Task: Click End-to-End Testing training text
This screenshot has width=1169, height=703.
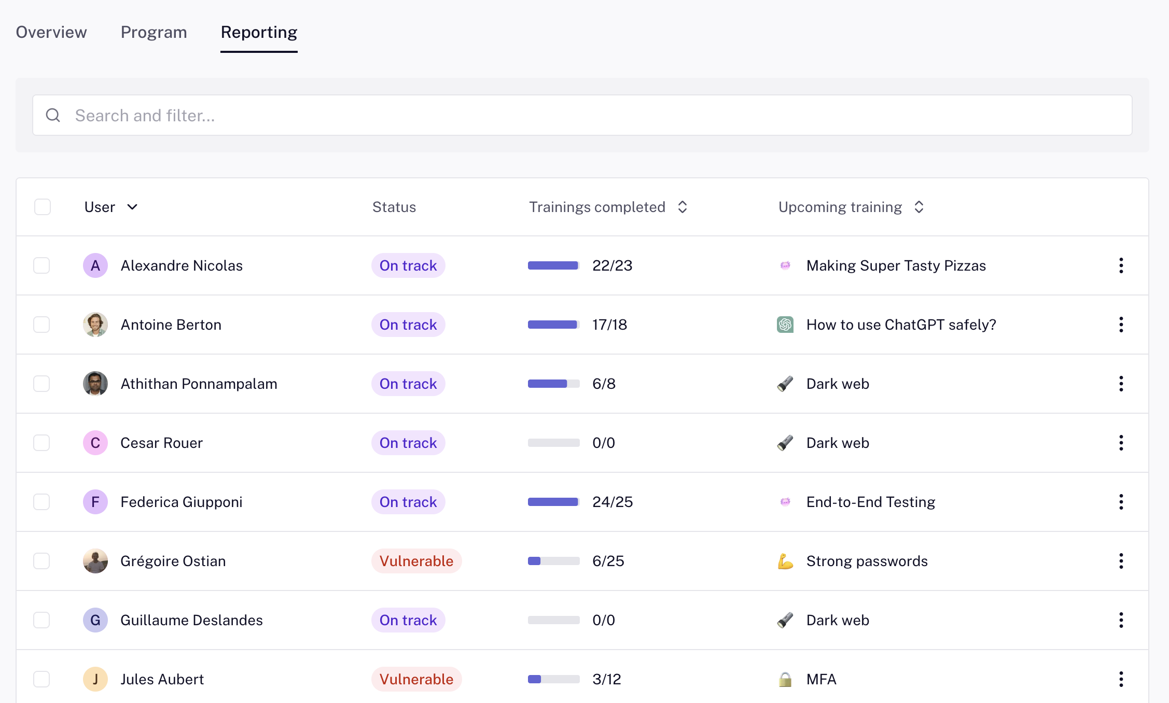Action: [871, 502]
